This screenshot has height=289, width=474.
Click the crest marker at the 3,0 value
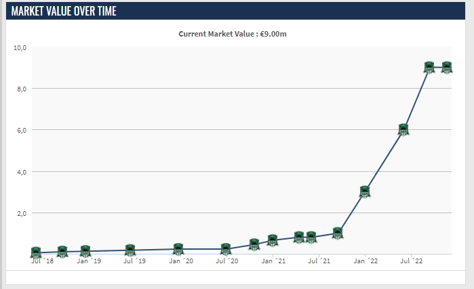(x=366, y=192)
